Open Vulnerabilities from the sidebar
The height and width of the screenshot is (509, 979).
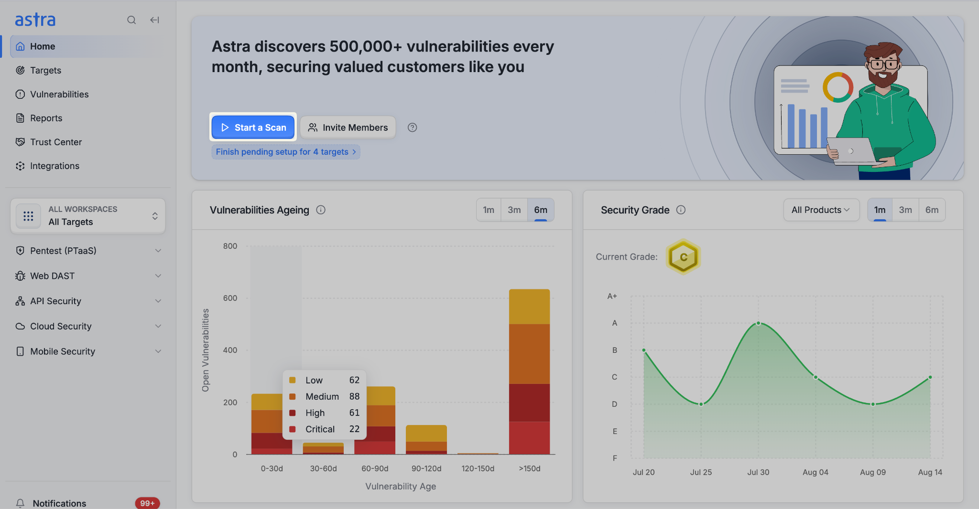[88, 94]
